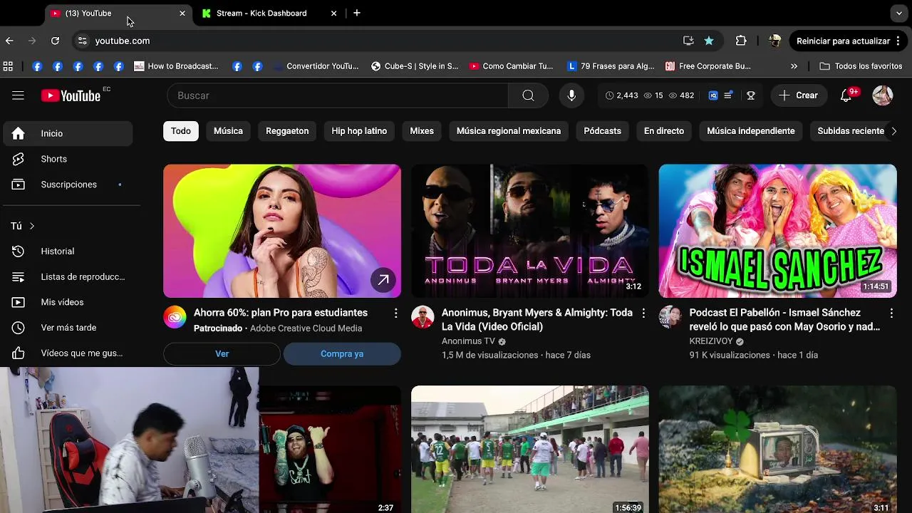Click the install-app icon in the address bar
This screenshot has height=513, width=912.
[x=688, y=41]
